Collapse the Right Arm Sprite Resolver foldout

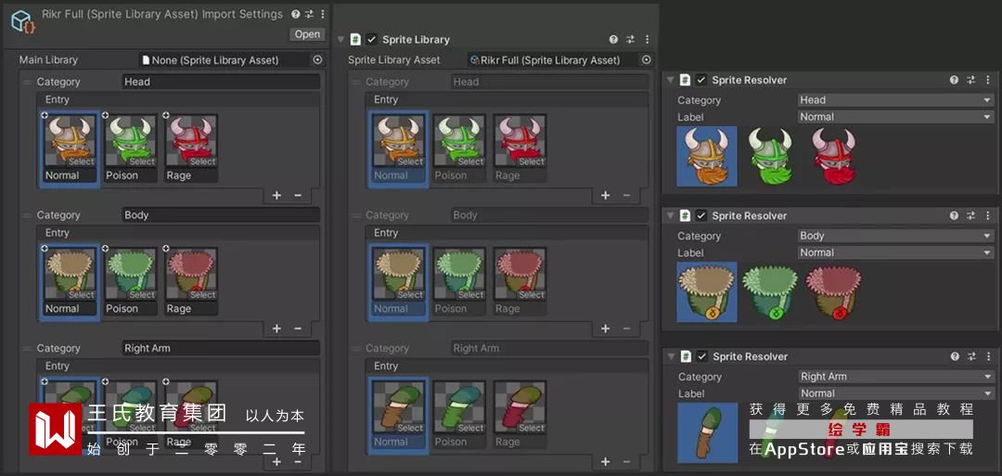pyautogui.click(x=671, y=356)
